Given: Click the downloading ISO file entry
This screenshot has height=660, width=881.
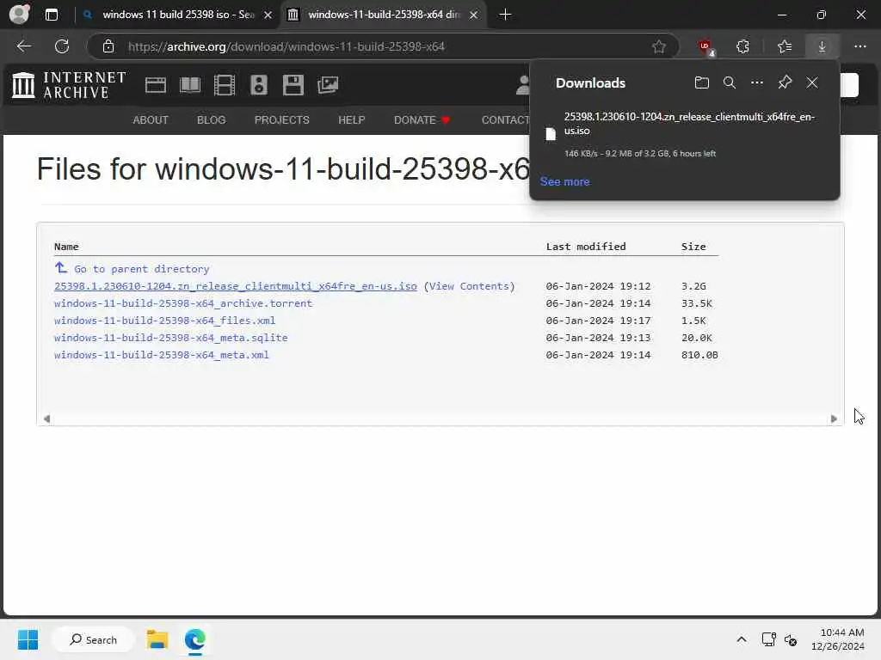Looking at the screenshot, I should click(684, 134).
